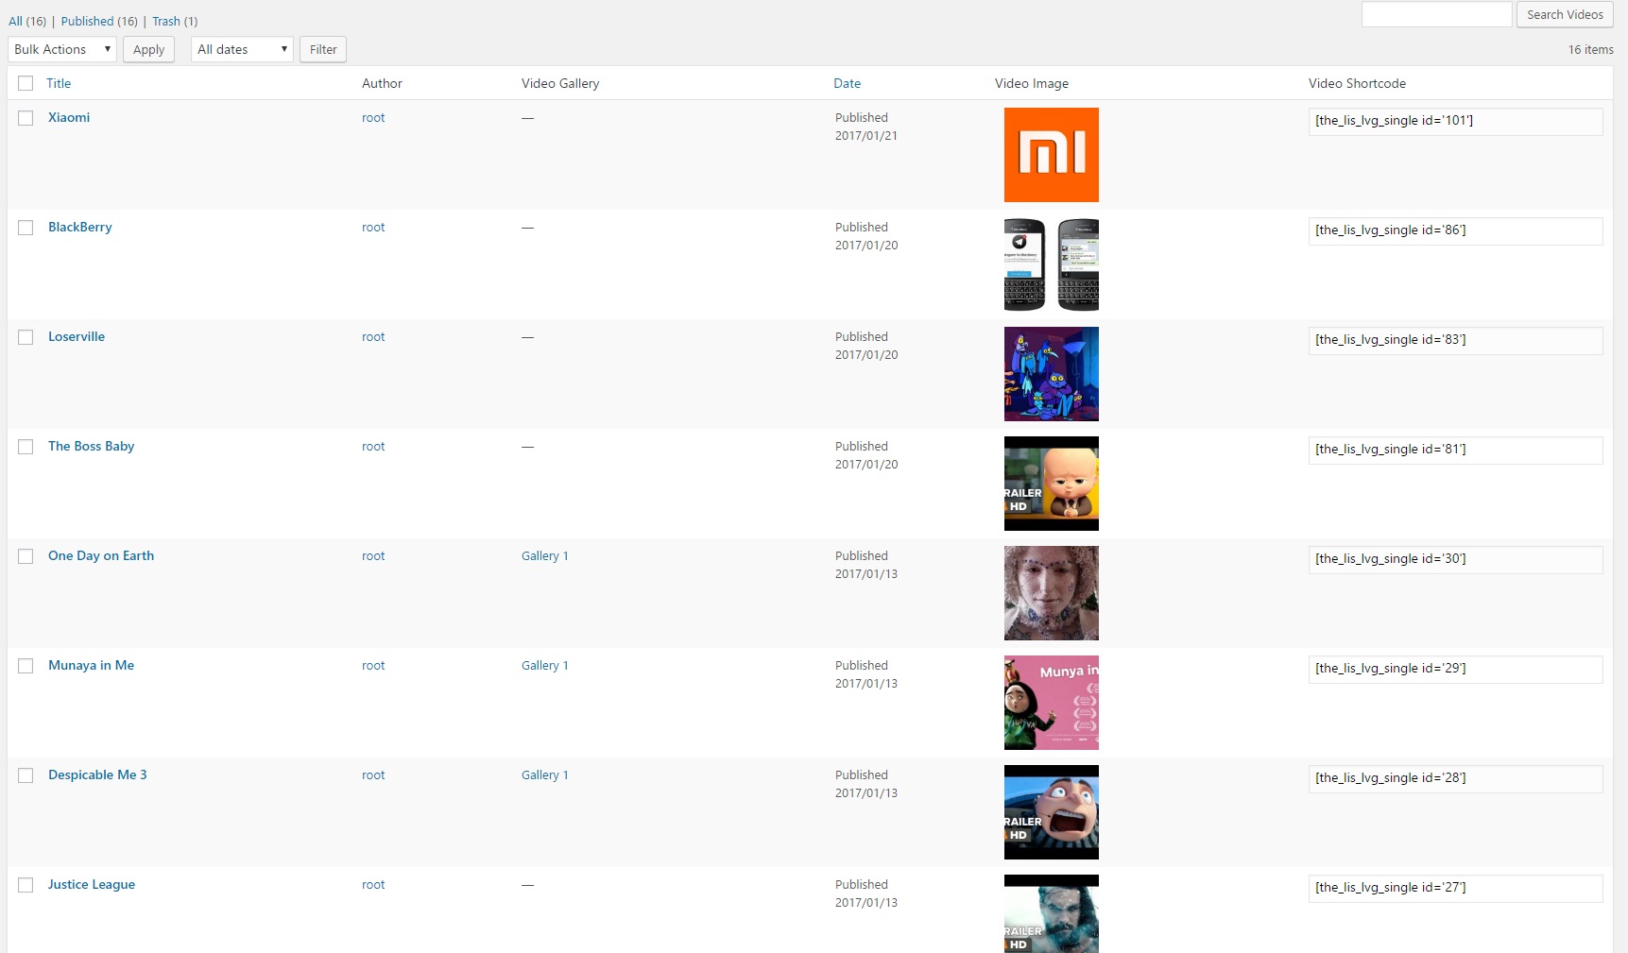Open the Trash (1) view

point(175,21)
